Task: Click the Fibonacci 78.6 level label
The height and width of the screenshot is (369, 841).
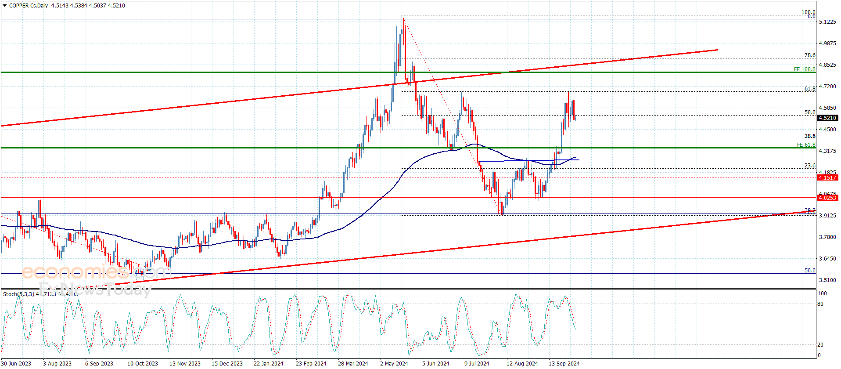Action: coord(809,55)
